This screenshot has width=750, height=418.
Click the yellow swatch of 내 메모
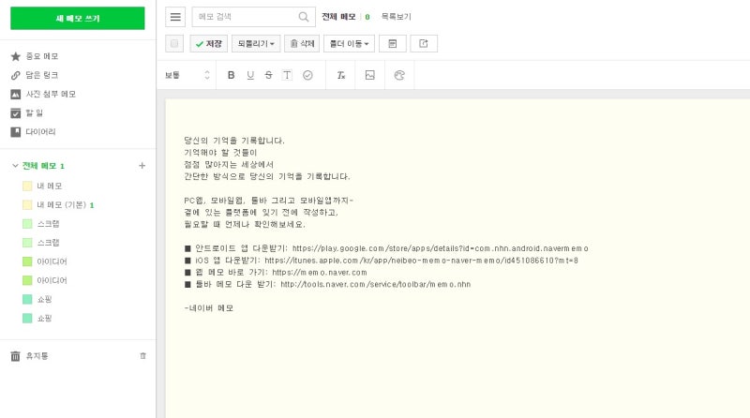27,187
